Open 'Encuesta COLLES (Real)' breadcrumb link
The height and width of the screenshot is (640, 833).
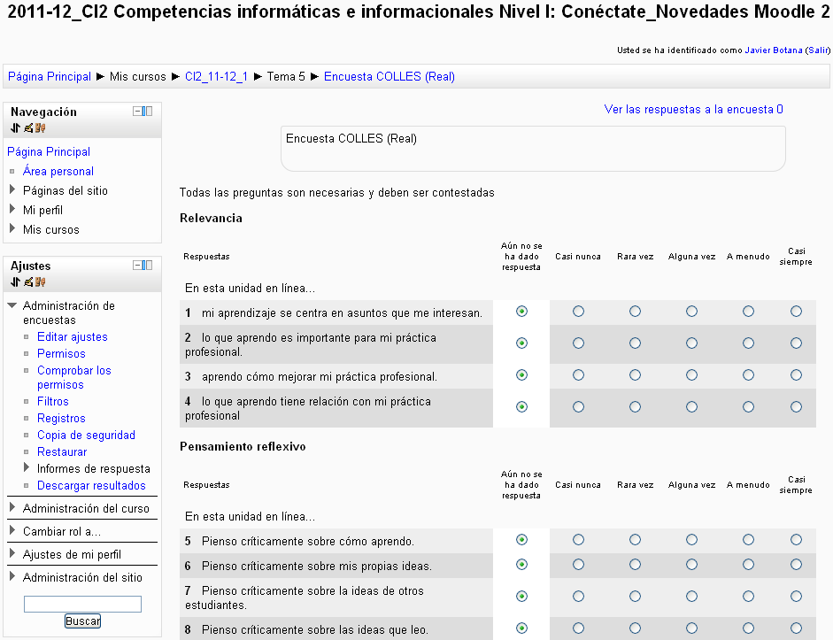390,76
